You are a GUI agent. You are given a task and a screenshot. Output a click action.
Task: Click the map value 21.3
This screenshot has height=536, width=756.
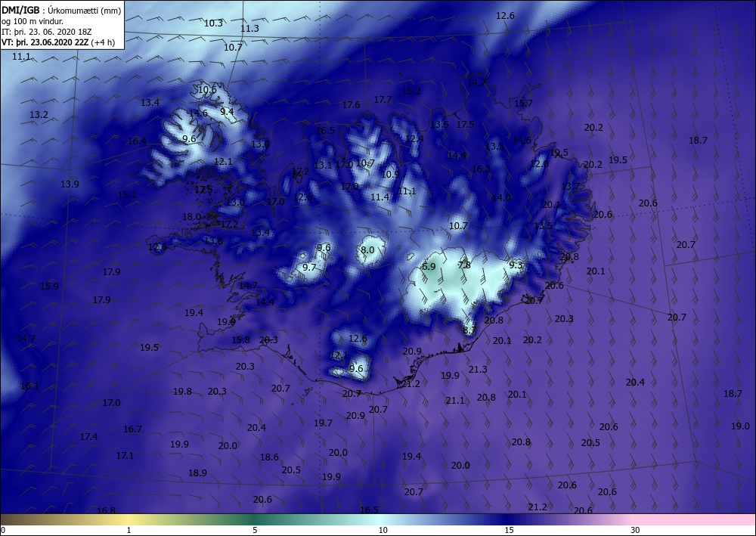click(x=478, y=369)
